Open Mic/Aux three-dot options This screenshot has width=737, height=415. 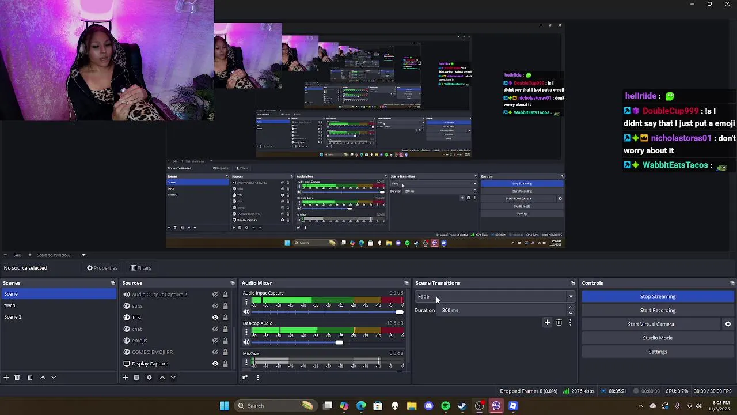[246, 362]
